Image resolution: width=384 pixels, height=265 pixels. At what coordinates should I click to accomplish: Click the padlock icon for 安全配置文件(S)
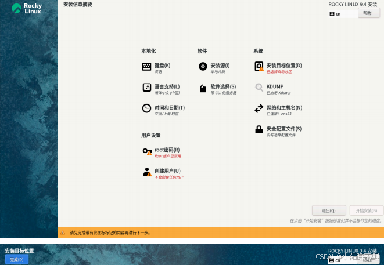click(x=259, y=129)
